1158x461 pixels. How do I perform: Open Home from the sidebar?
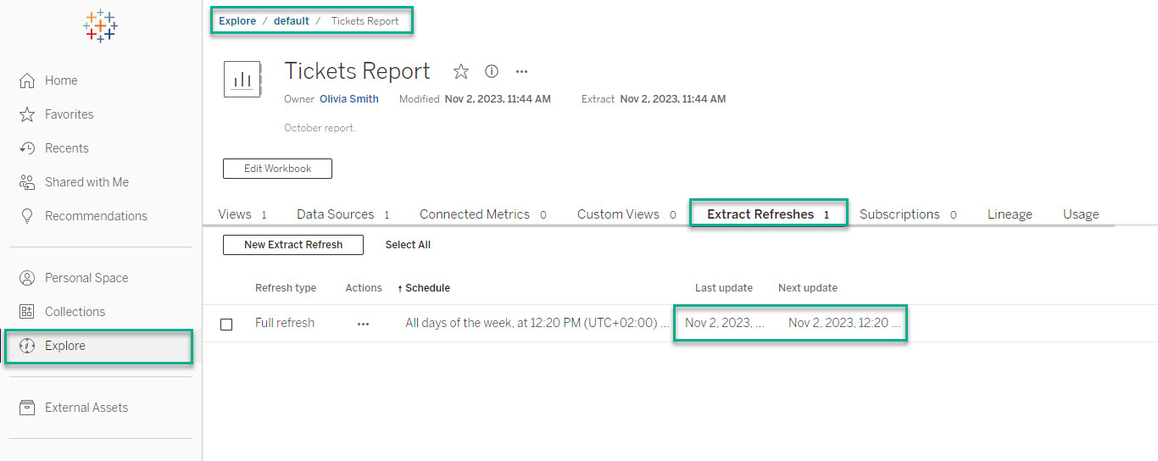pyautogui.click(x=60, y=81)
